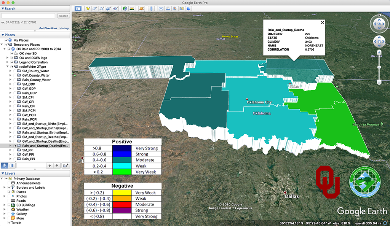Click the add folder icon in Places panel
Viewport: 390px width, 226px height.
(x=65, y=166)
